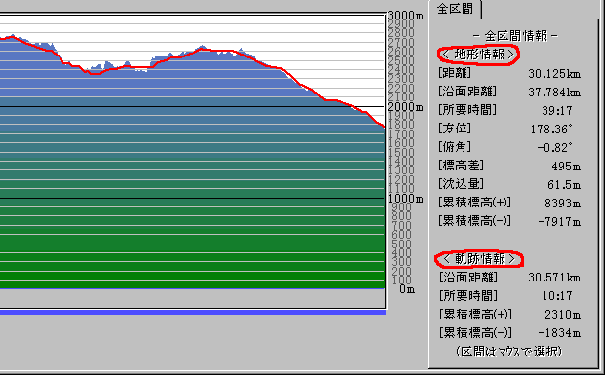Click the 1000m elevation axis label
This screenshot has width=605, height=375.
tap(405, 199)
